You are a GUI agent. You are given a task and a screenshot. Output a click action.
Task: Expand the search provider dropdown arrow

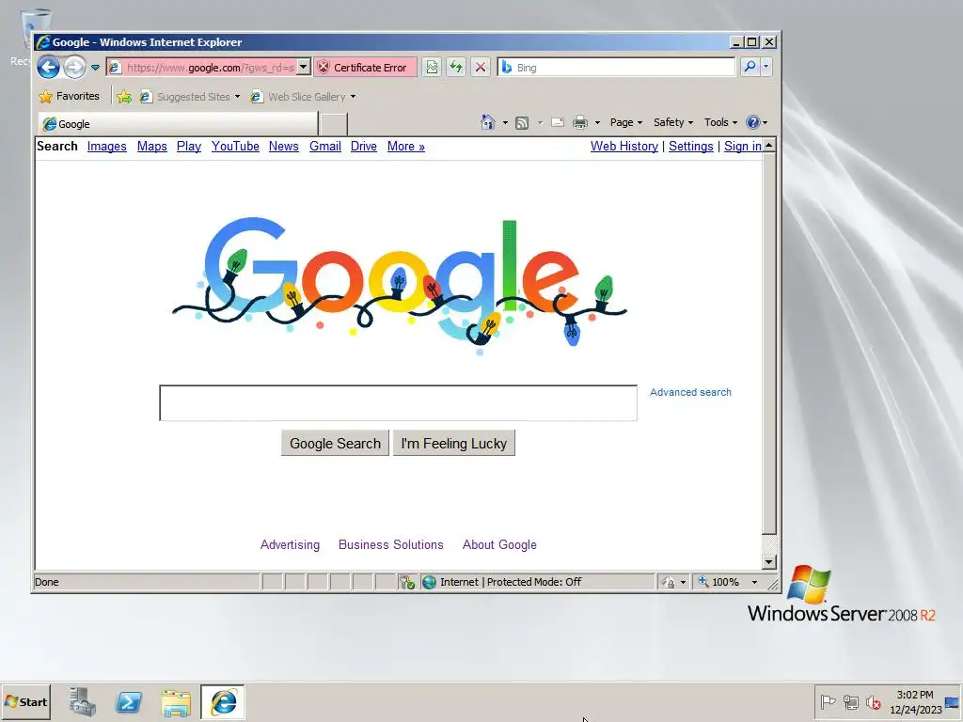pyautogui.click(x=766, y=67)
